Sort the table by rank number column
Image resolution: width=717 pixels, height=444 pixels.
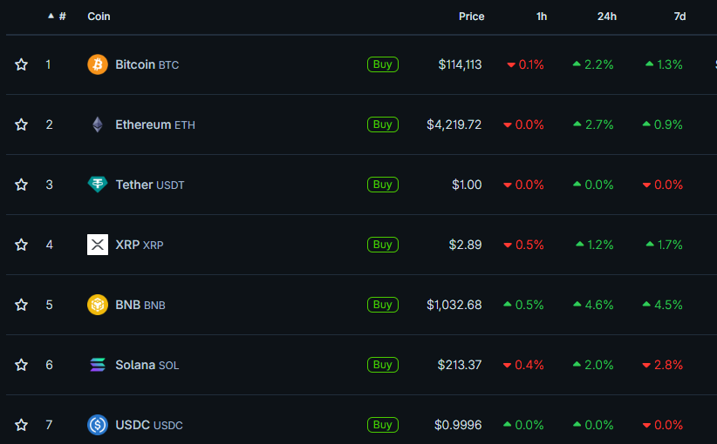(61, 17)
